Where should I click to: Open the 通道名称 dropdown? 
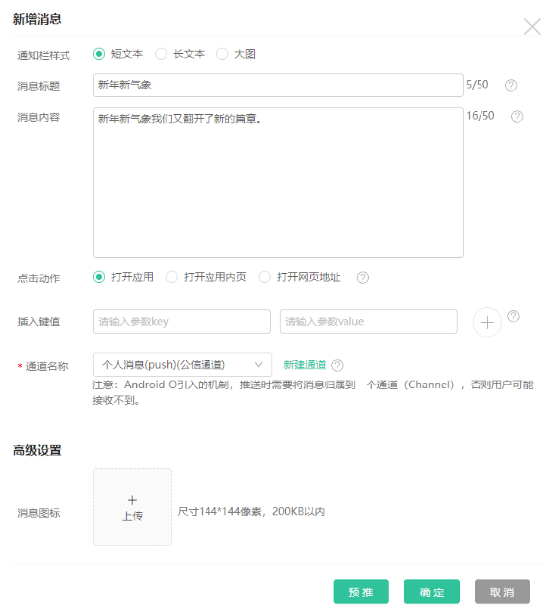[183, 365]
